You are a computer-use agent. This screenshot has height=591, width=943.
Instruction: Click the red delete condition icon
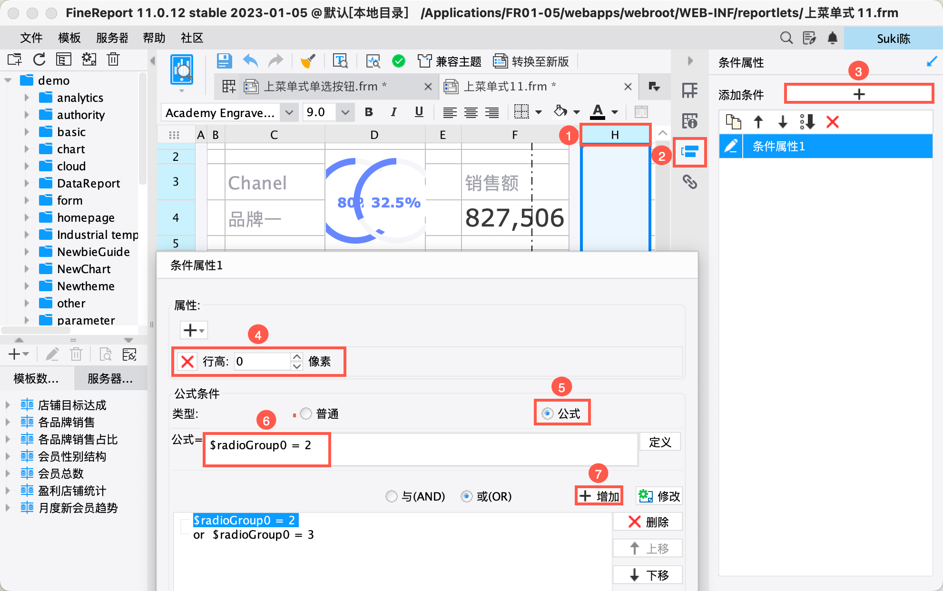point(832,122)
